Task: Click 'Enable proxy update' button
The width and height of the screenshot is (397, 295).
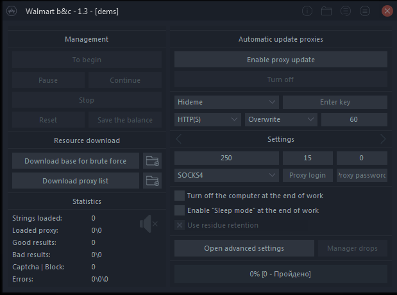Action: click(x=281, y=60)
